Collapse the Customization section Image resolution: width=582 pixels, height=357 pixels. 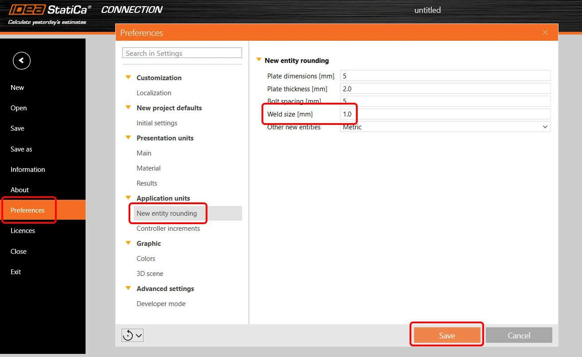pyautogui.click(x=129, y=78)
